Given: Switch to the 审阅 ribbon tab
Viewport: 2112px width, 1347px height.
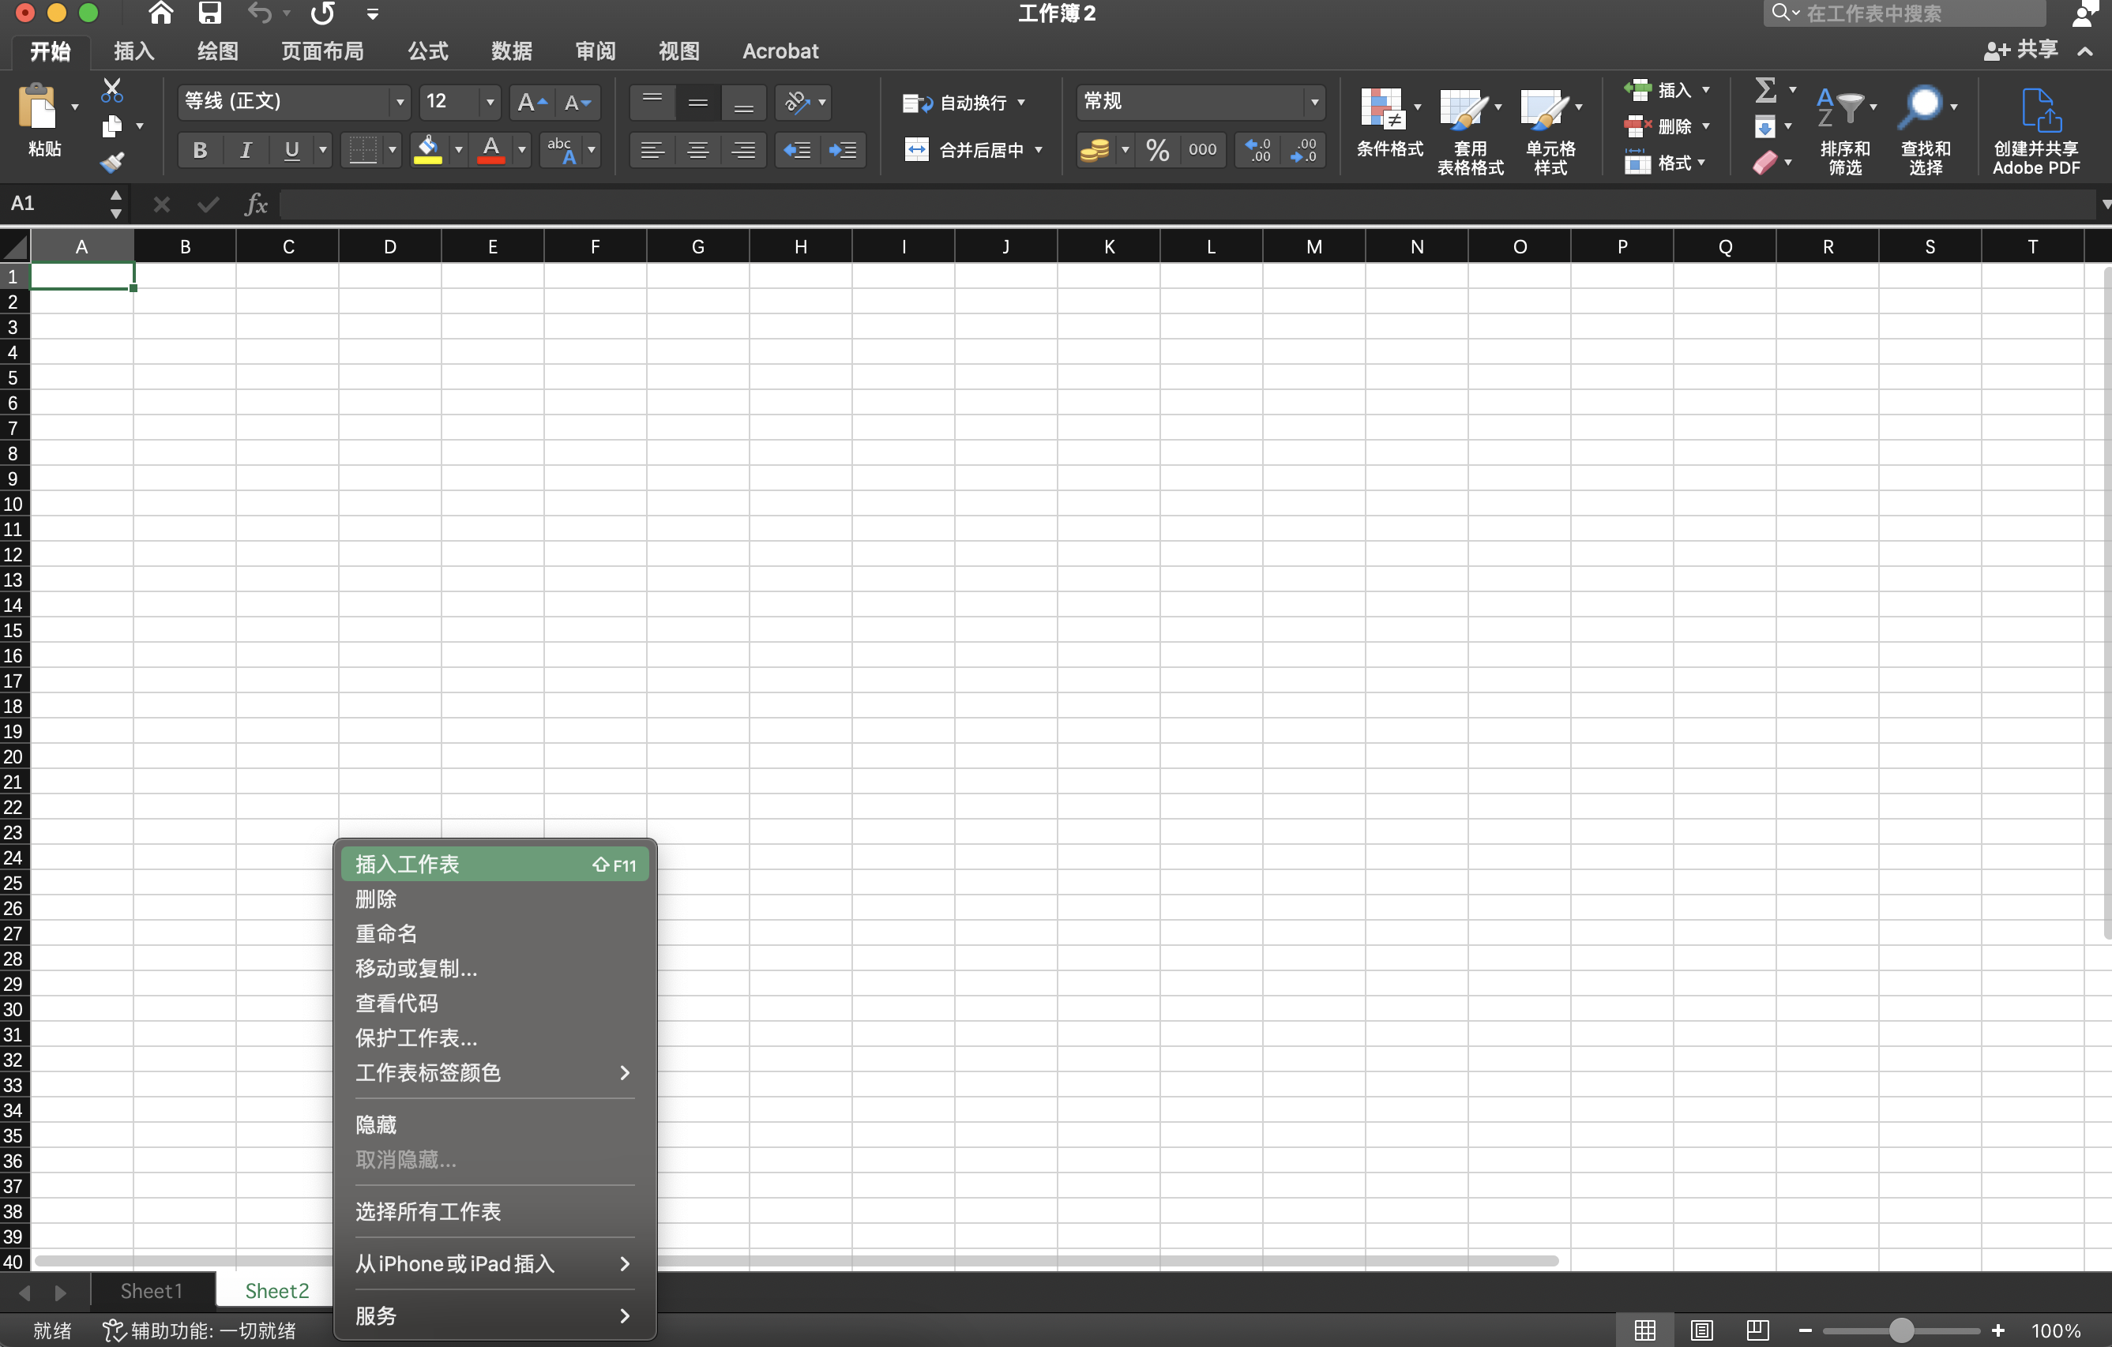Looking at the screenshot, I should tap(595, 51).
